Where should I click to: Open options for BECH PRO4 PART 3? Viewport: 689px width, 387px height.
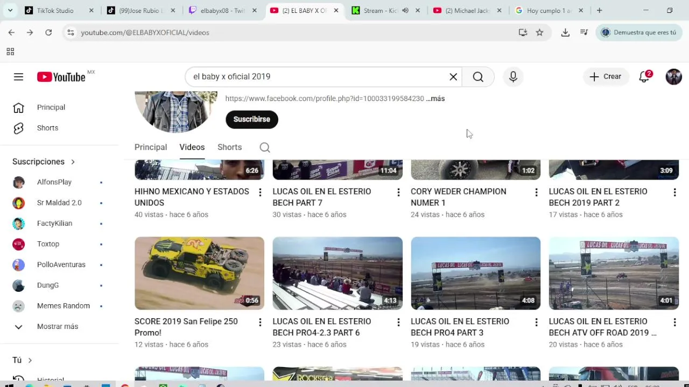pos(536,322)
